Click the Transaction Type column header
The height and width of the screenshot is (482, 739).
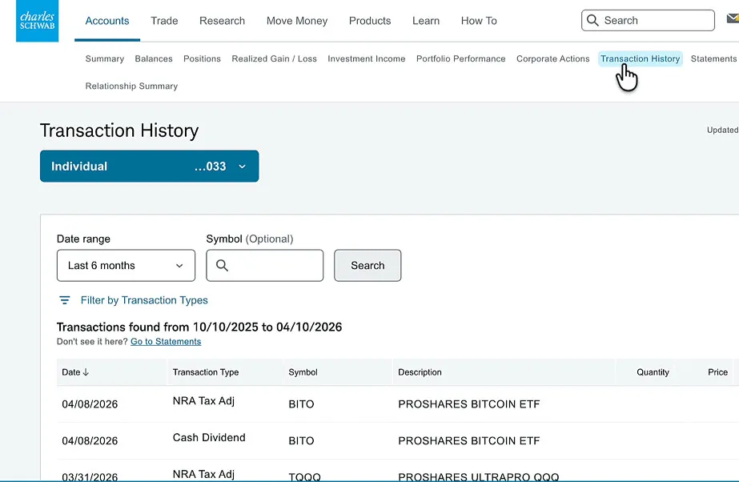point(206,372)
